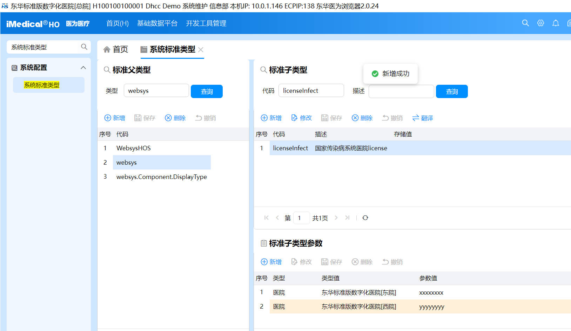Click 新增 in the 标准子类型 toolbar
Viewport: 571px width, 331px height.
tap(271, 118)
